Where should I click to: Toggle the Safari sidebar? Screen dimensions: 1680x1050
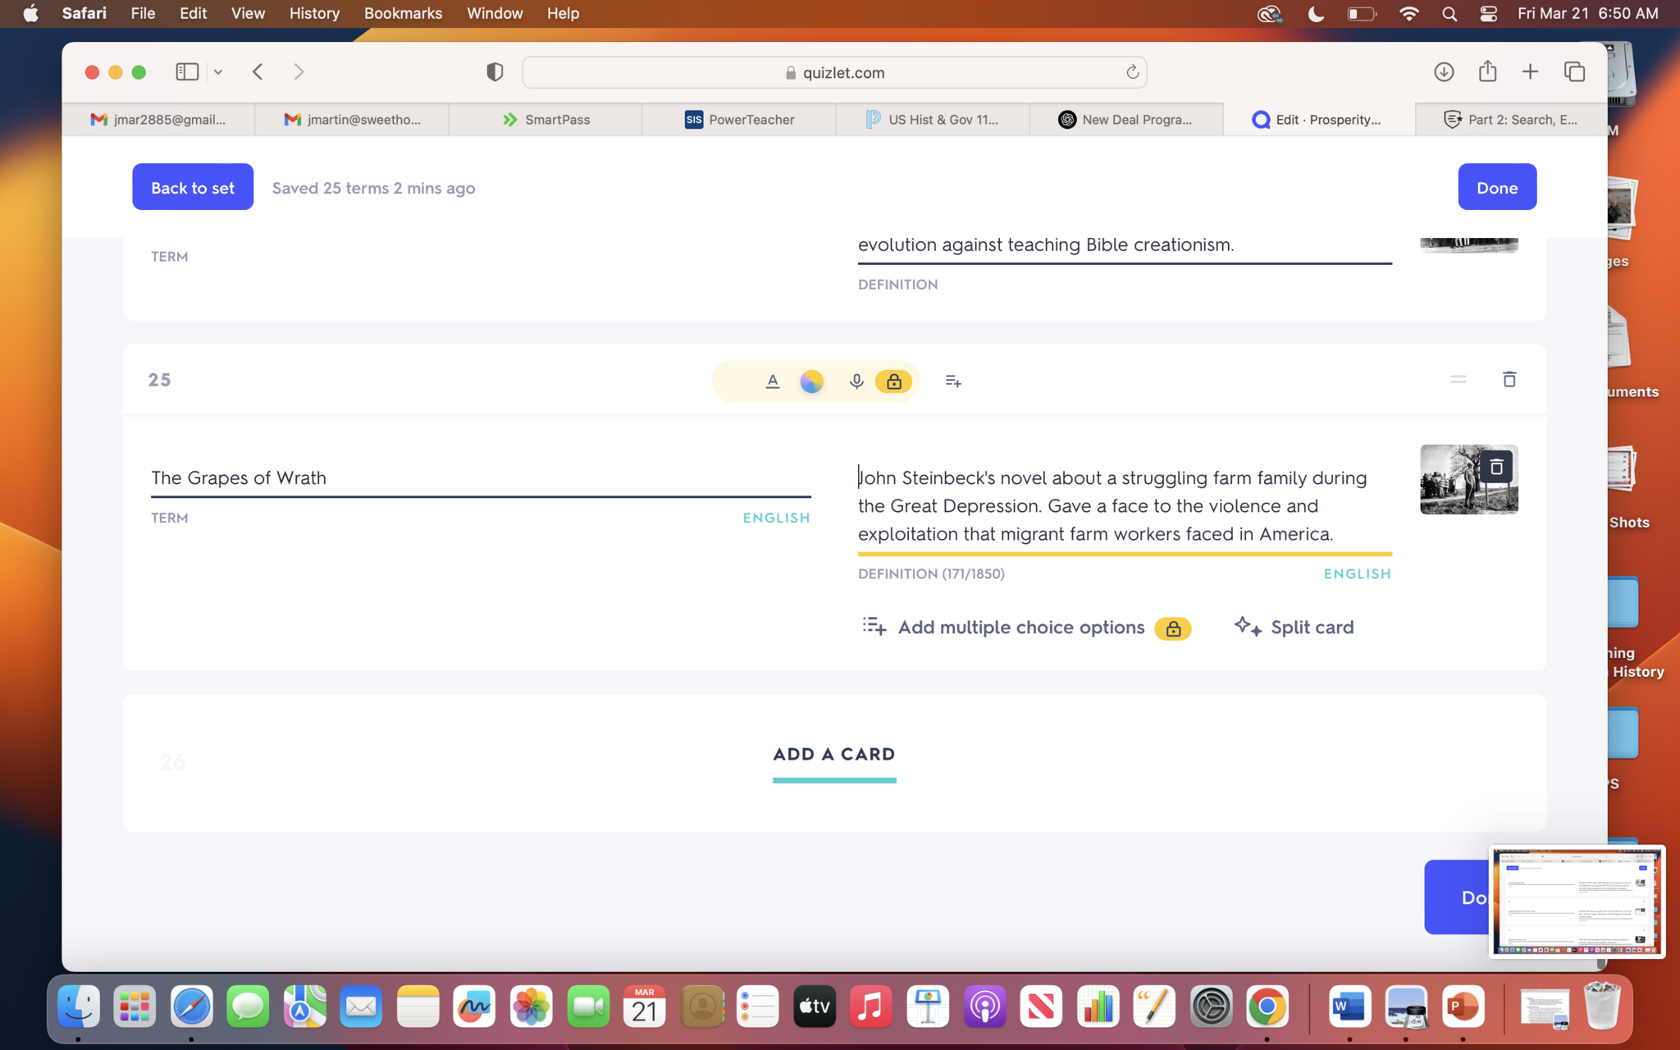point(187,72)
